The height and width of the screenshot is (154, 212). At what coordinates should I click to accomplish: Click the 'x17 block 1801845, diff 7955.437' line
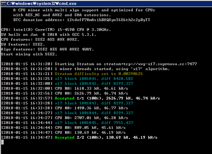coord(67,123)
